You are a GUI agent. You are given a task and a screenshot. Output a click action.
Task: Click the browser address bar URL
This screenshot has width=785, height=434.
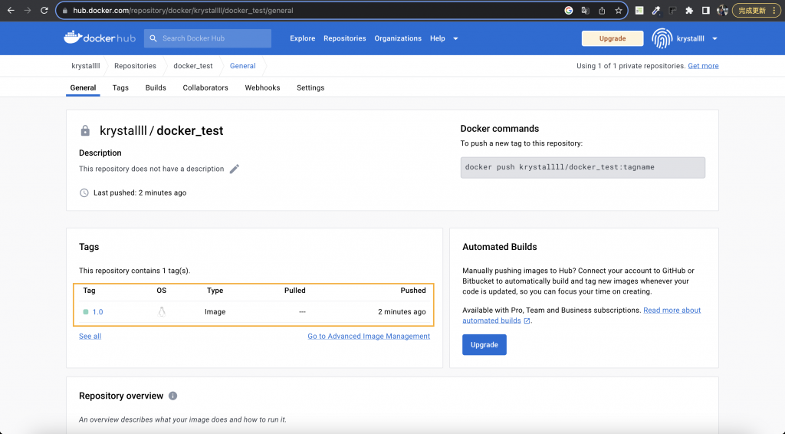(x=183, y=11)
